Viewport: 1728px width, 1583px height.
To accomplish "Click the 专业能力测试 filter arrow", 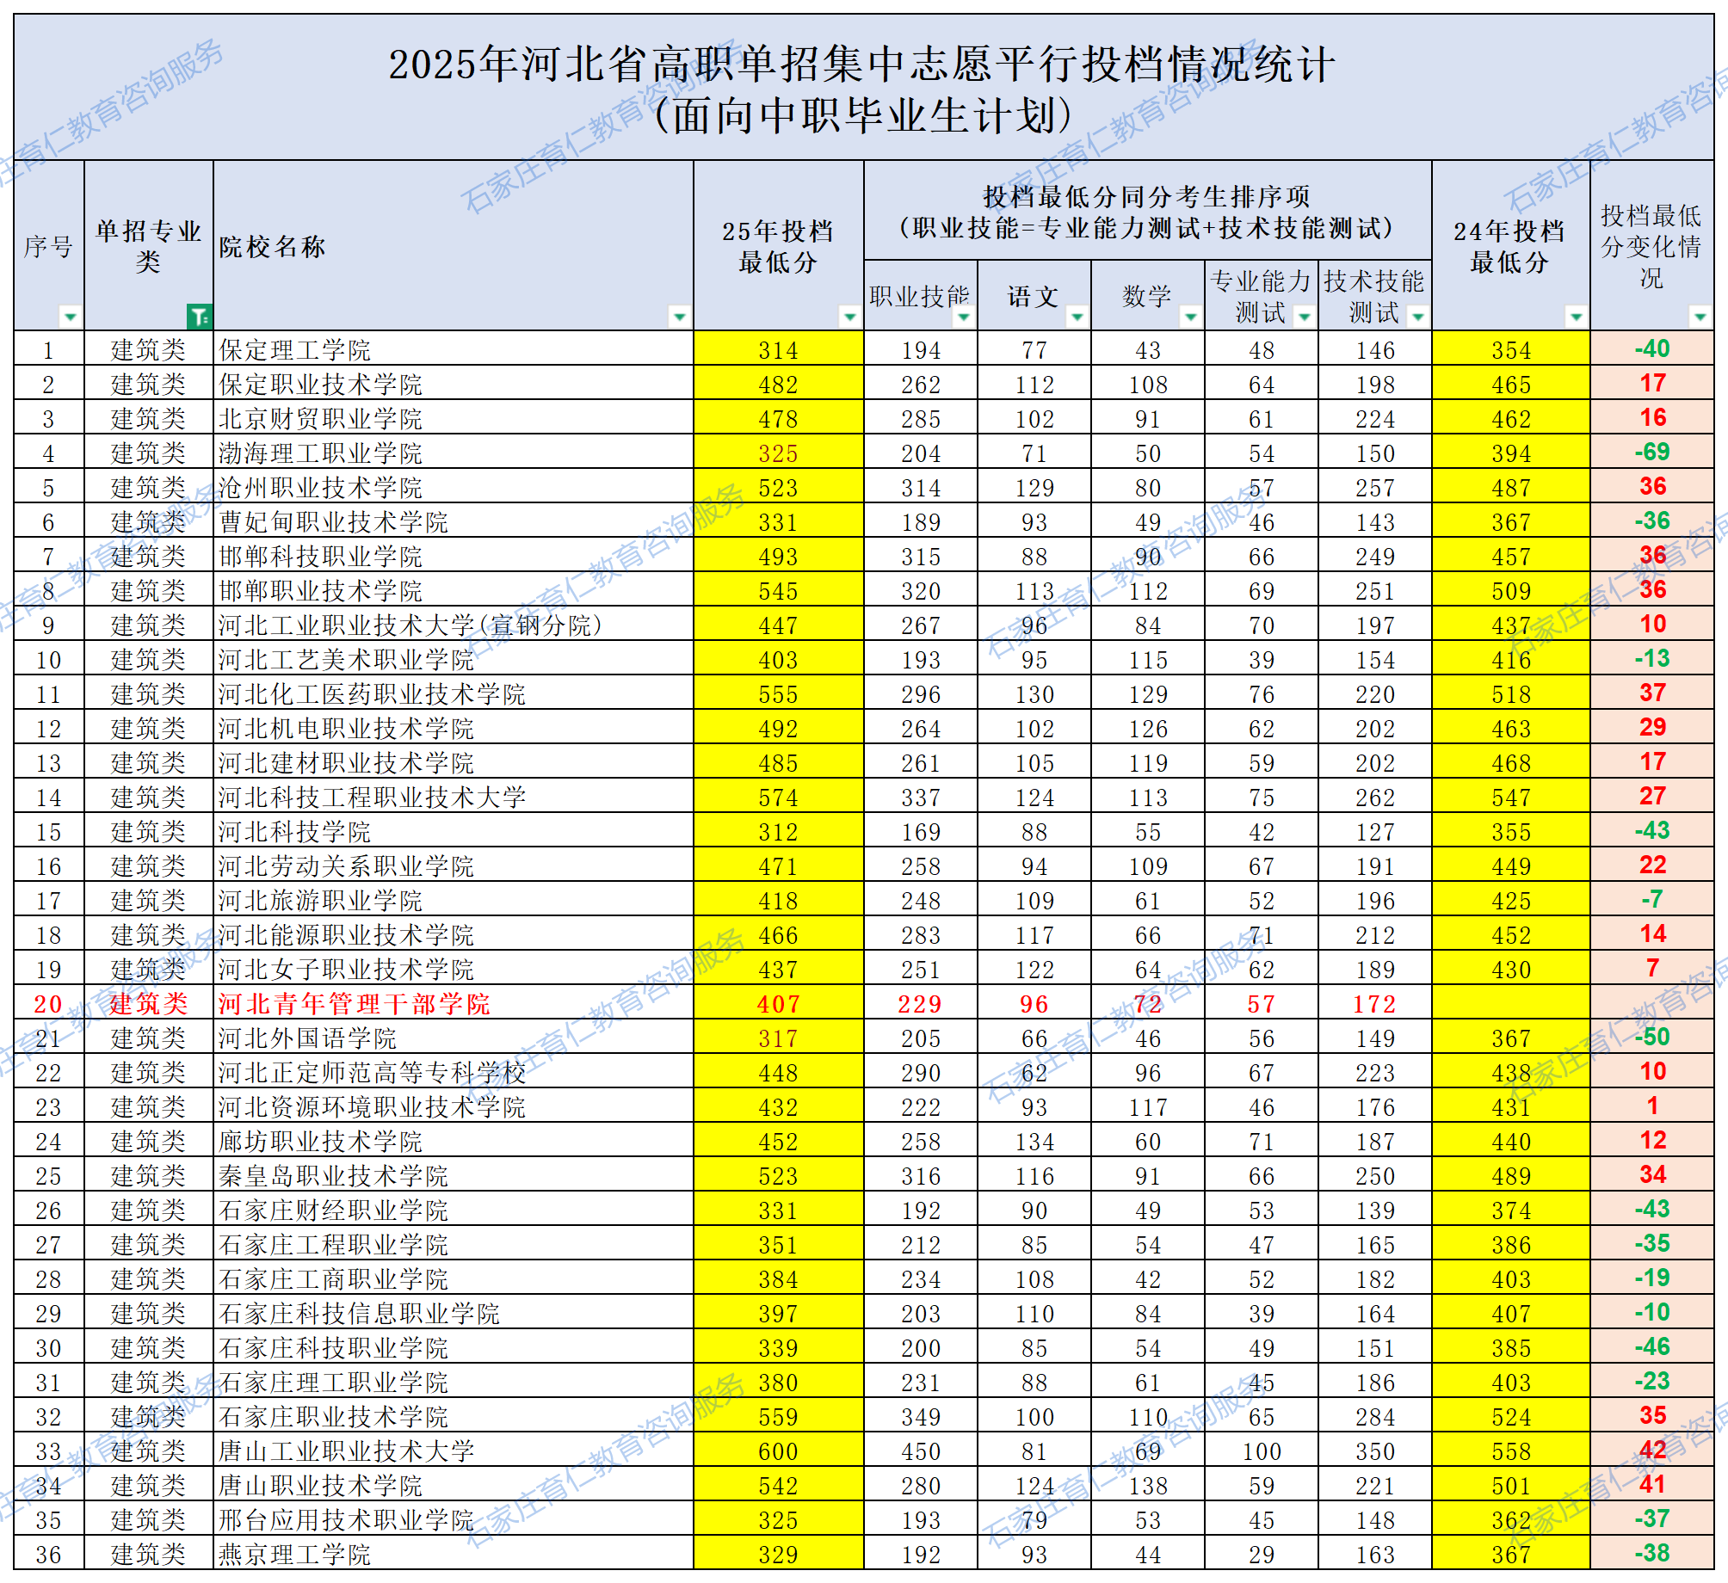I will [1301, 317].
